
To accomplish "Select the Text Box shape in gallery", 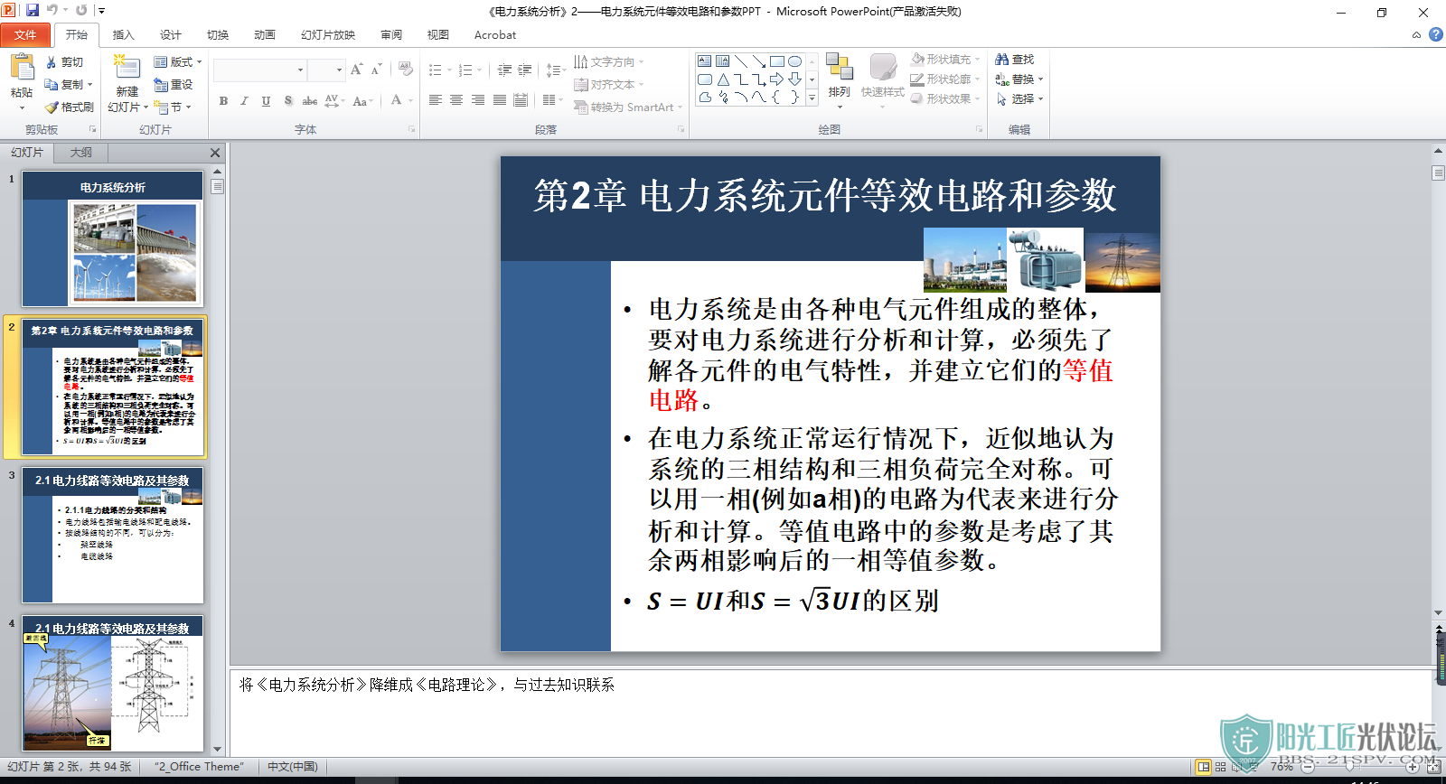I will coord(705,61).
